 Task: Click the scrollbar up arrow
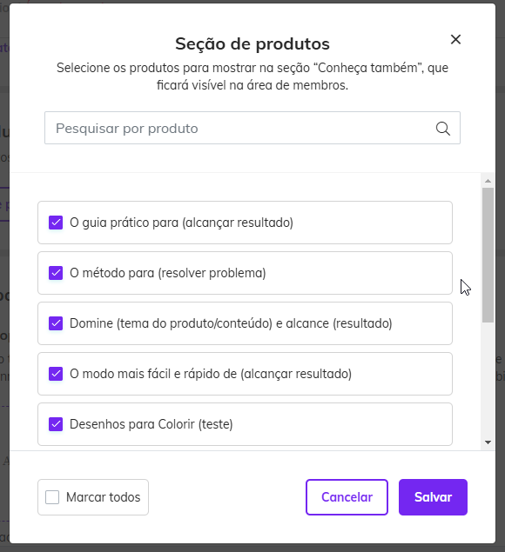pos(488,181)
